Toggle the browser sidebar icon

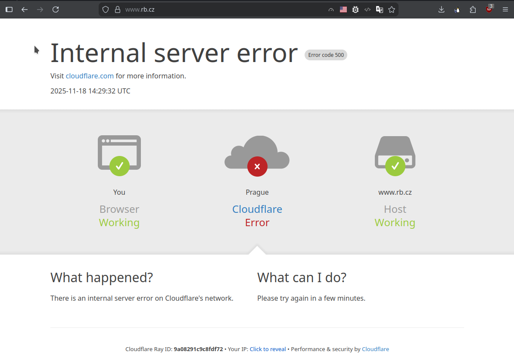click(9, 9)
